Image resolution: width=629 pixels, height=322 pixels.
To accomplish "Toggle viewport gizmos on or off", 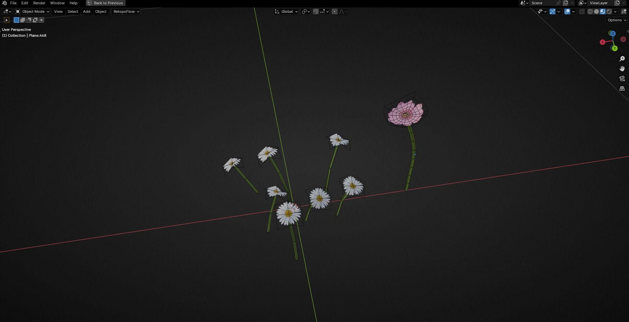I will click(552, 11).
